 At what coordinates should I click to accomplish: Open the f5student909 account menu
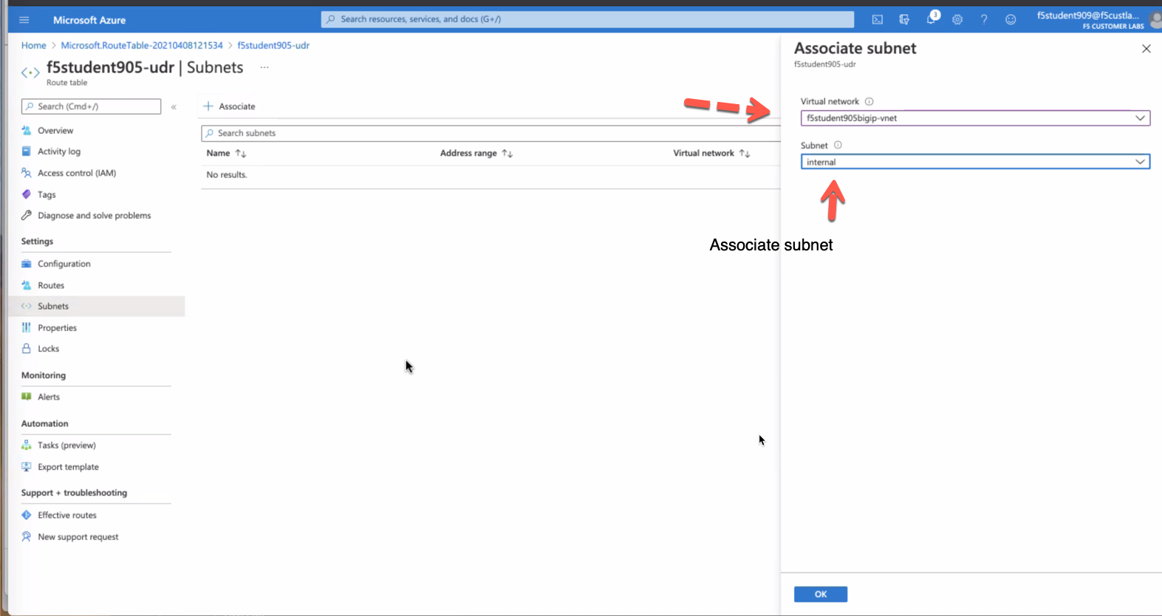(x=1098, y=20)
